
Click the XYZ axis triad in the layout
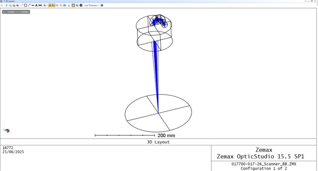[x=6, y=131]
